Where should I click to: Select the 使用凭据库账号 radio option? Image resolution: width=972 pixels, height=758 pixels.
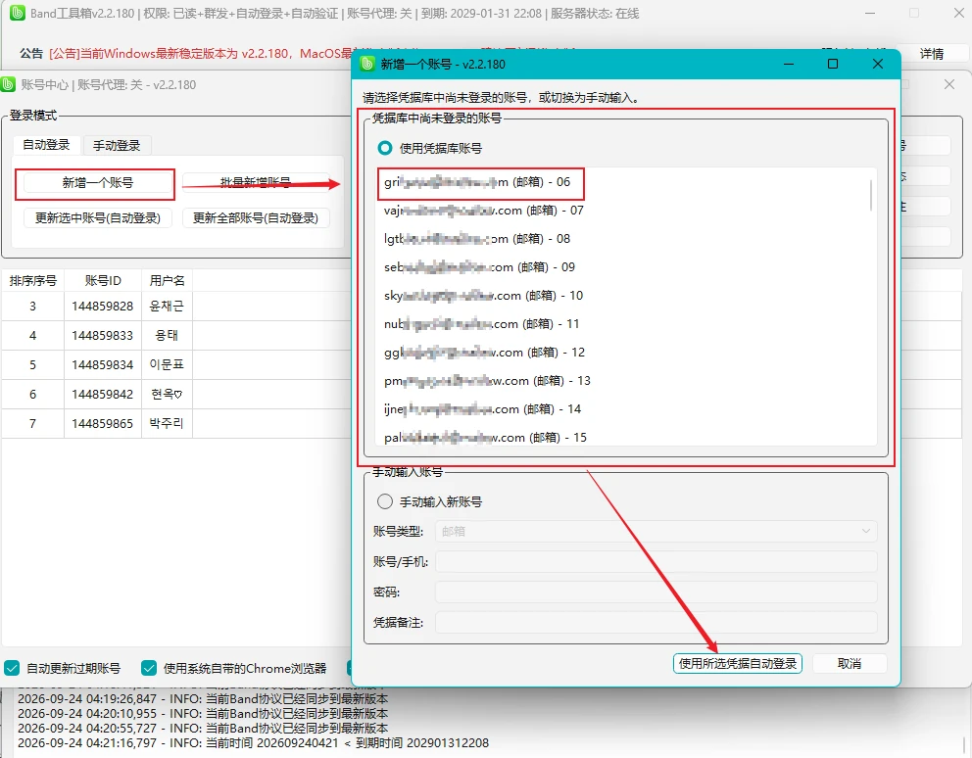click(x=385, y=148)
